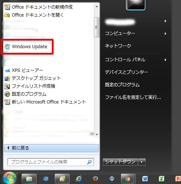Image resolution: width=181 pixels, height=184 pixels.
Task: Open ネットワーク in the right pane
Action: point(118,46)
